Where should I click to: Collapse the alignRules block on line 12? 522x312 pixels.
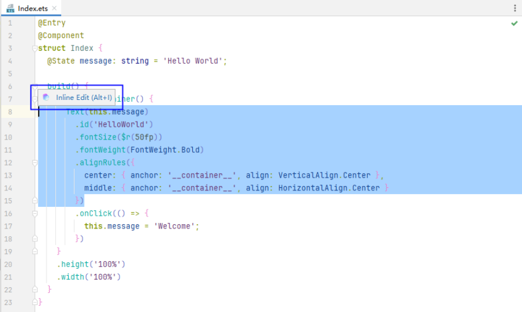coord(34,162)
